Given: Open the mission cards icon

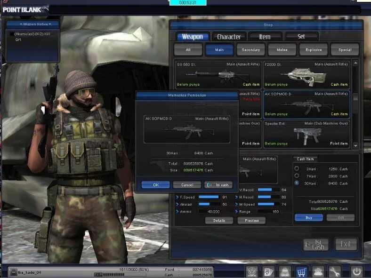Looking at the screenshot, I should coord(268,271).
